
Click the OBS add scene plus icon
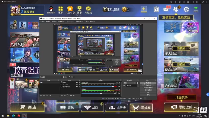(41, 95)
